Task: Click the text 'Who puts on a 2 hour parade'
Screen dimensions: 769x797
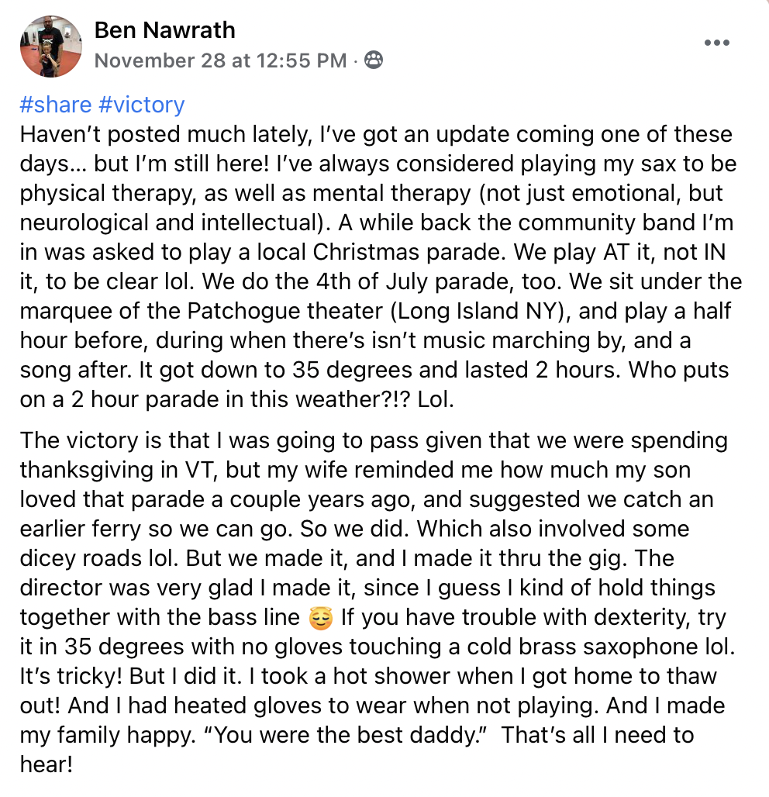Action: pos(374,385)
